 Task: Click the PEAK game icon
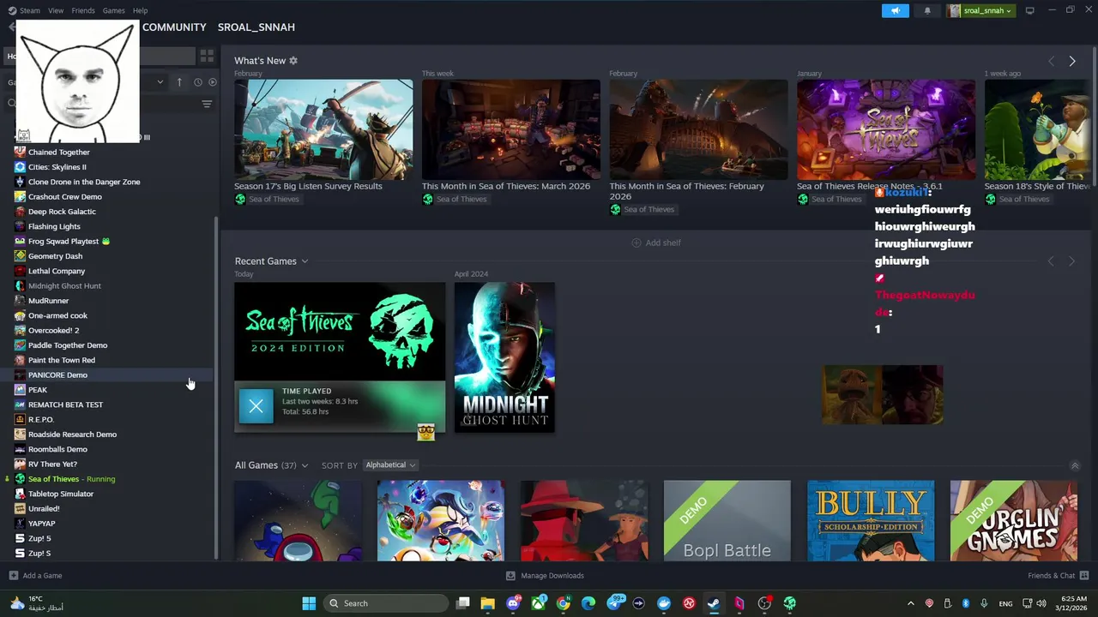coord(20,390)
